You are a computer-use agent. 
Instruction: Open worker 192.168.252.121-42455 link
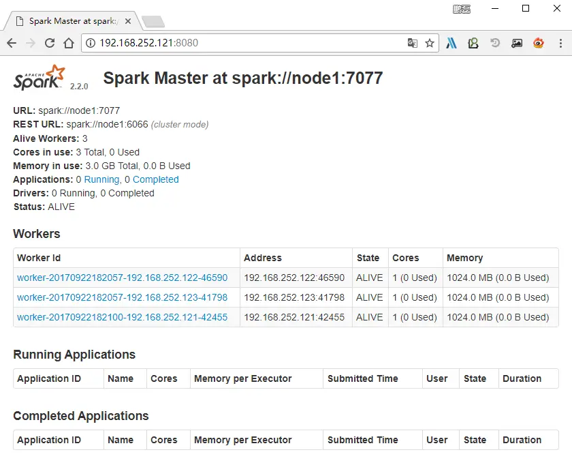[x=122, y=317]
